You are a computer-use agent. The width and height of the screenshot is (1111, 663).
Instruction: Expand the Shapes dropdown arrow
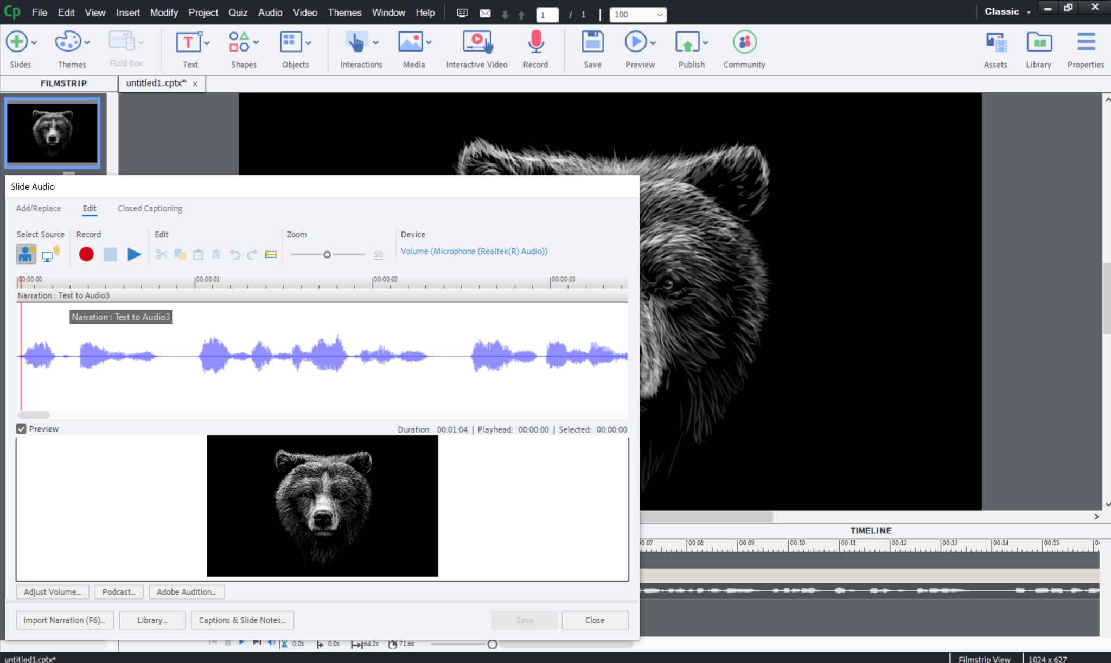click(256, 42)
